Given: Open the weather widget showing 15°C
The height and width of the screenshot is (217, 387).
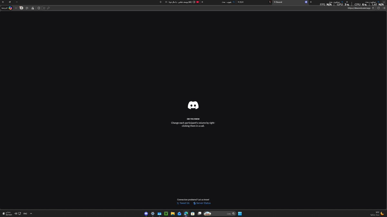Looking at the screenshot, I should coord(377,213).
